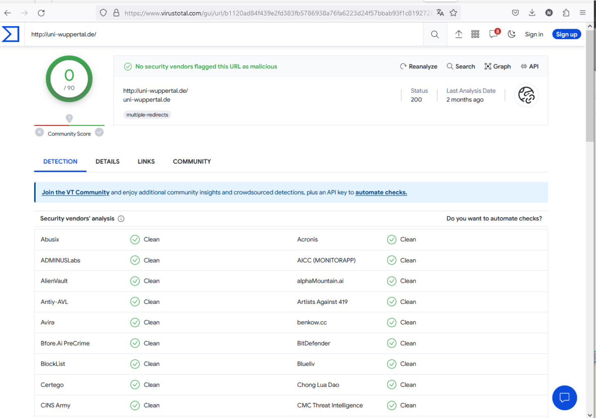
Task: Click the Reanalyze button
Action: (419, 67)
